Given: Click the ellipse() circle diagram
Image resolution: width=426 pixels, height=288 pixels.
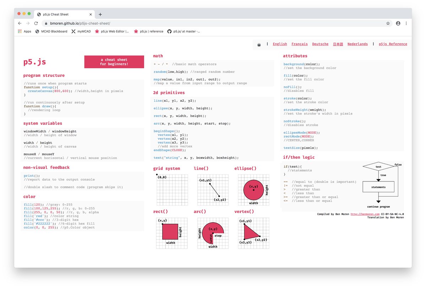Looking at the screenshot, I should point(253,190).
